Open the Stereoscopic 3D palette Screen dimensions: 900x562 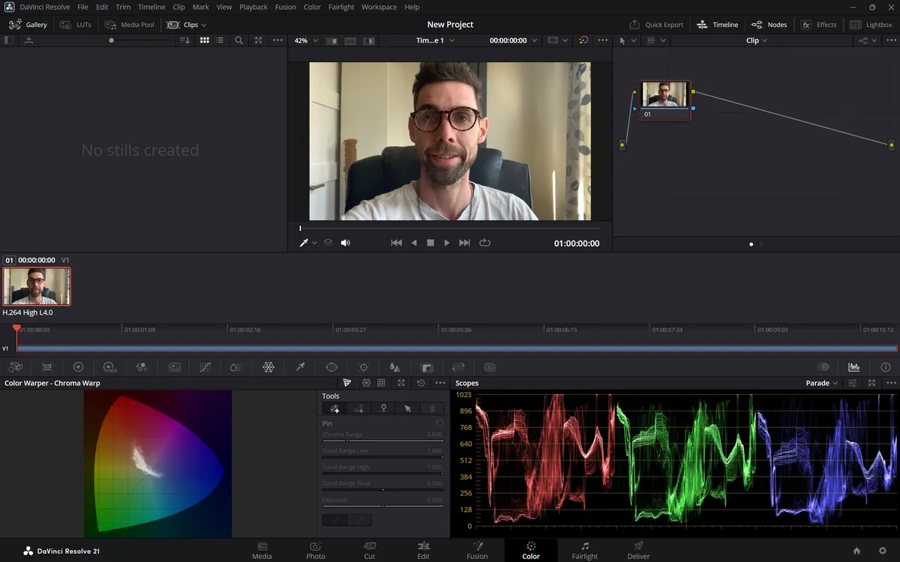(x=490, y=367)
